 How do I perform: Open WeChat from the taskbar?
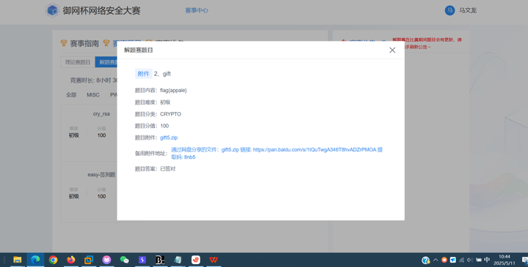[x=124, y=260]
